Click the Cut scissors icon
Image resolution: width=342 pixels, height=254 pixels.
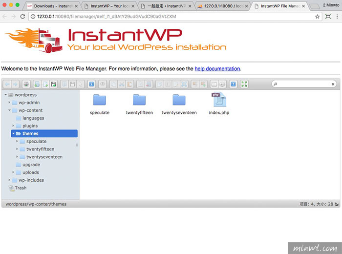122,84
